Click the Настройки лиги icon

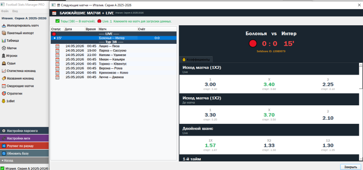click(4, 138)
